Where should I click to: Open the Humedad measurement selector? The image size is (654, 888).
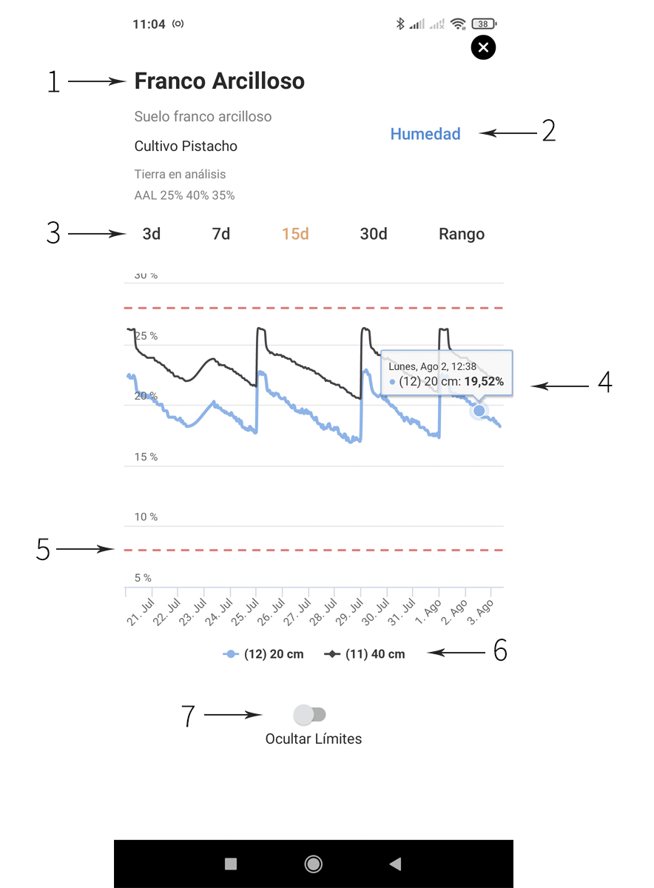click(425, 134)
